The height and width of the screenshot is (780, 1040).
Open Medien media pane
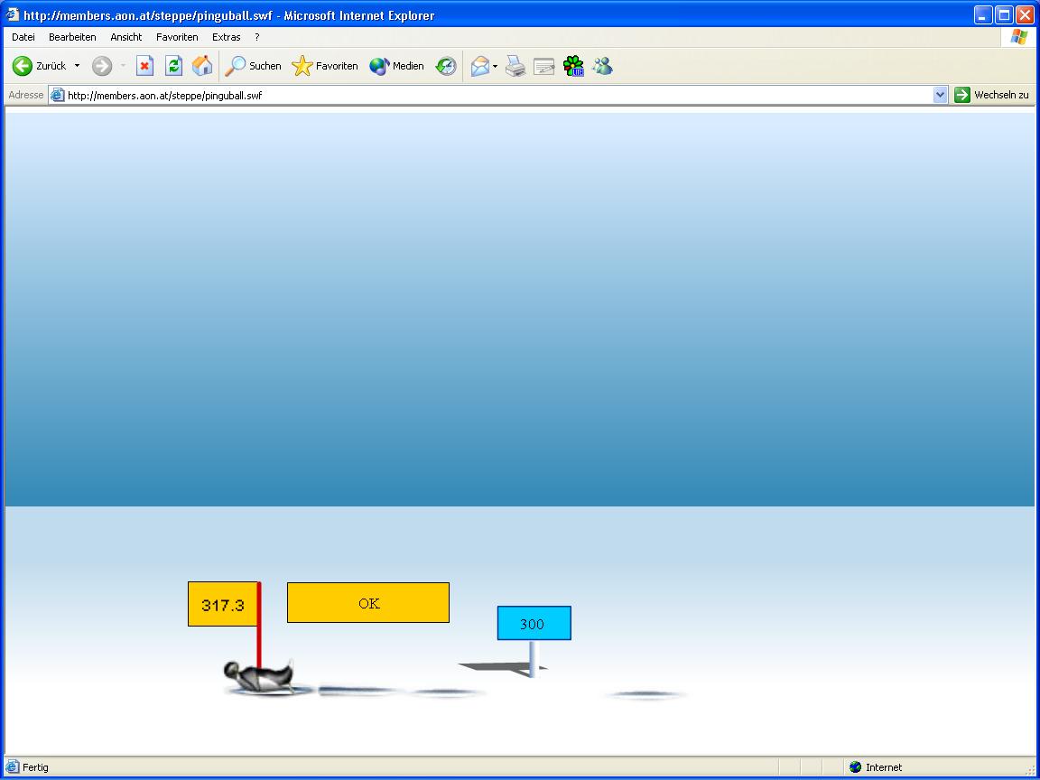pyautogui.click(x=396, y=66)
